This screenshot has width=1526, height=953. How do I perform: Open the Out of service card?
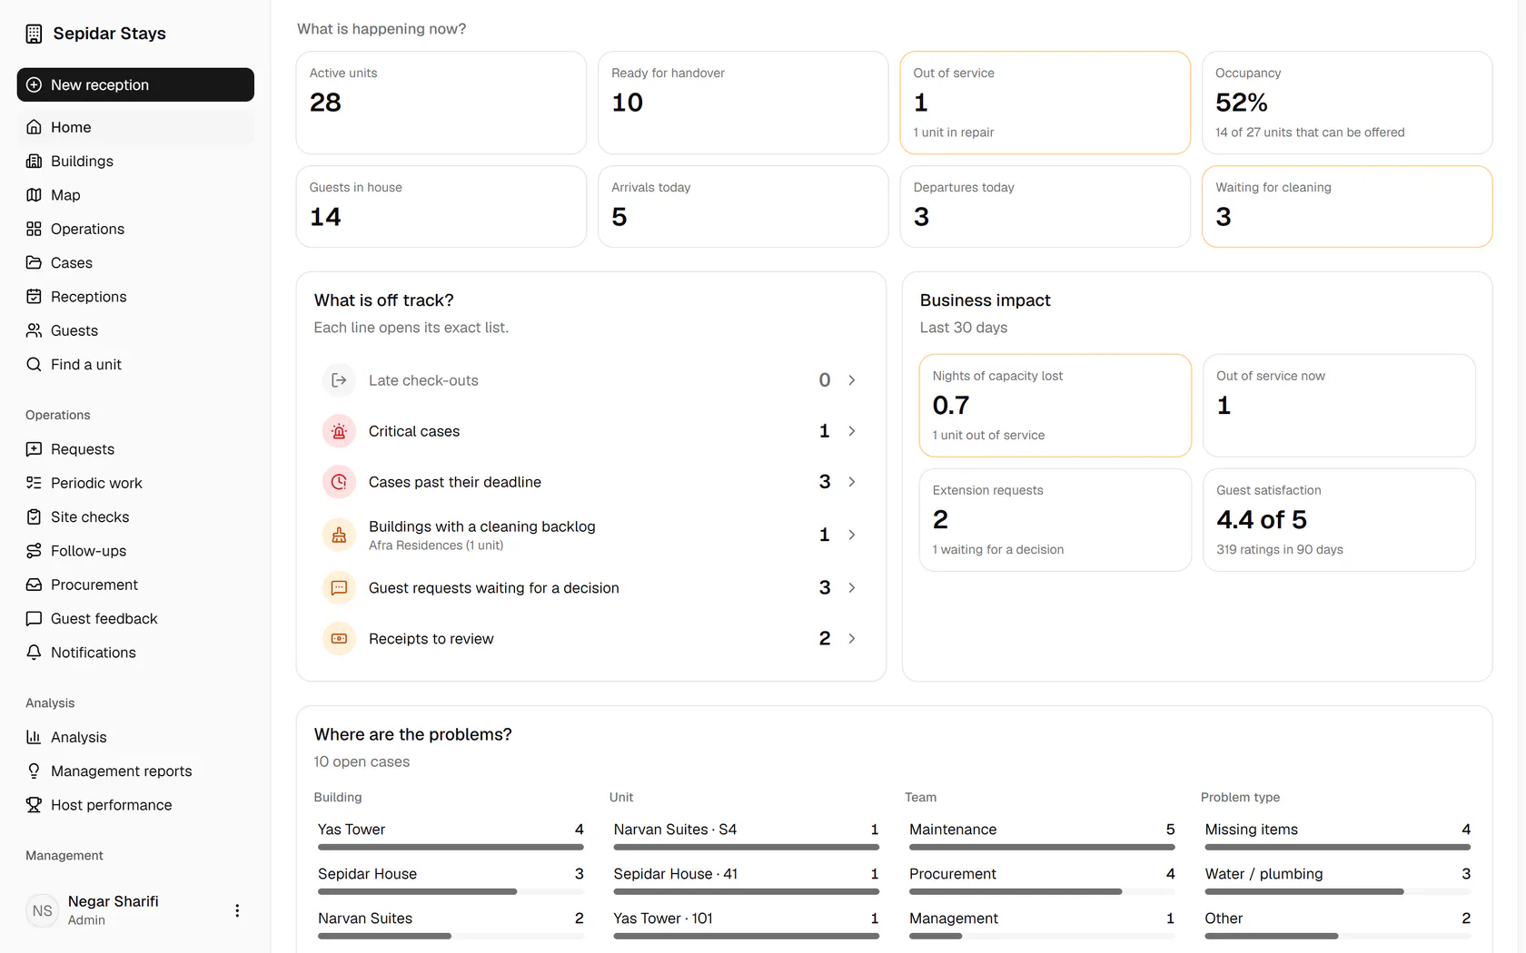point(1045,103)
